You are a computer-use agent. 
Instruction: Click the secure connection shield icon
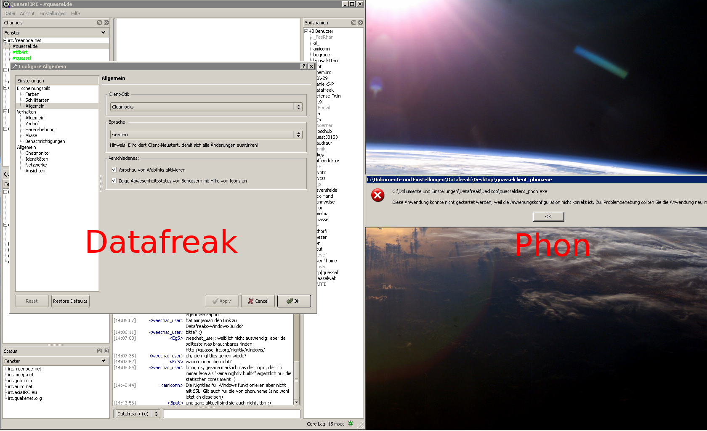click(351, 423)
